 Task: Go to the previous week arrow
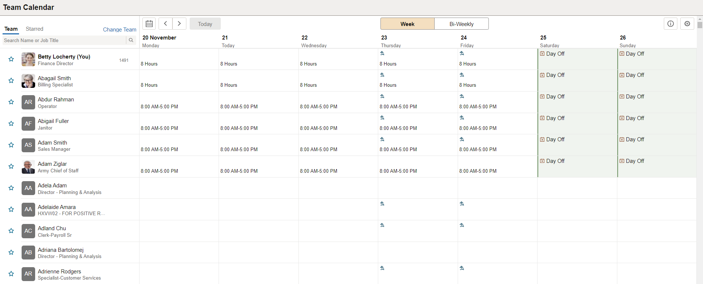(x=165, y=24)
